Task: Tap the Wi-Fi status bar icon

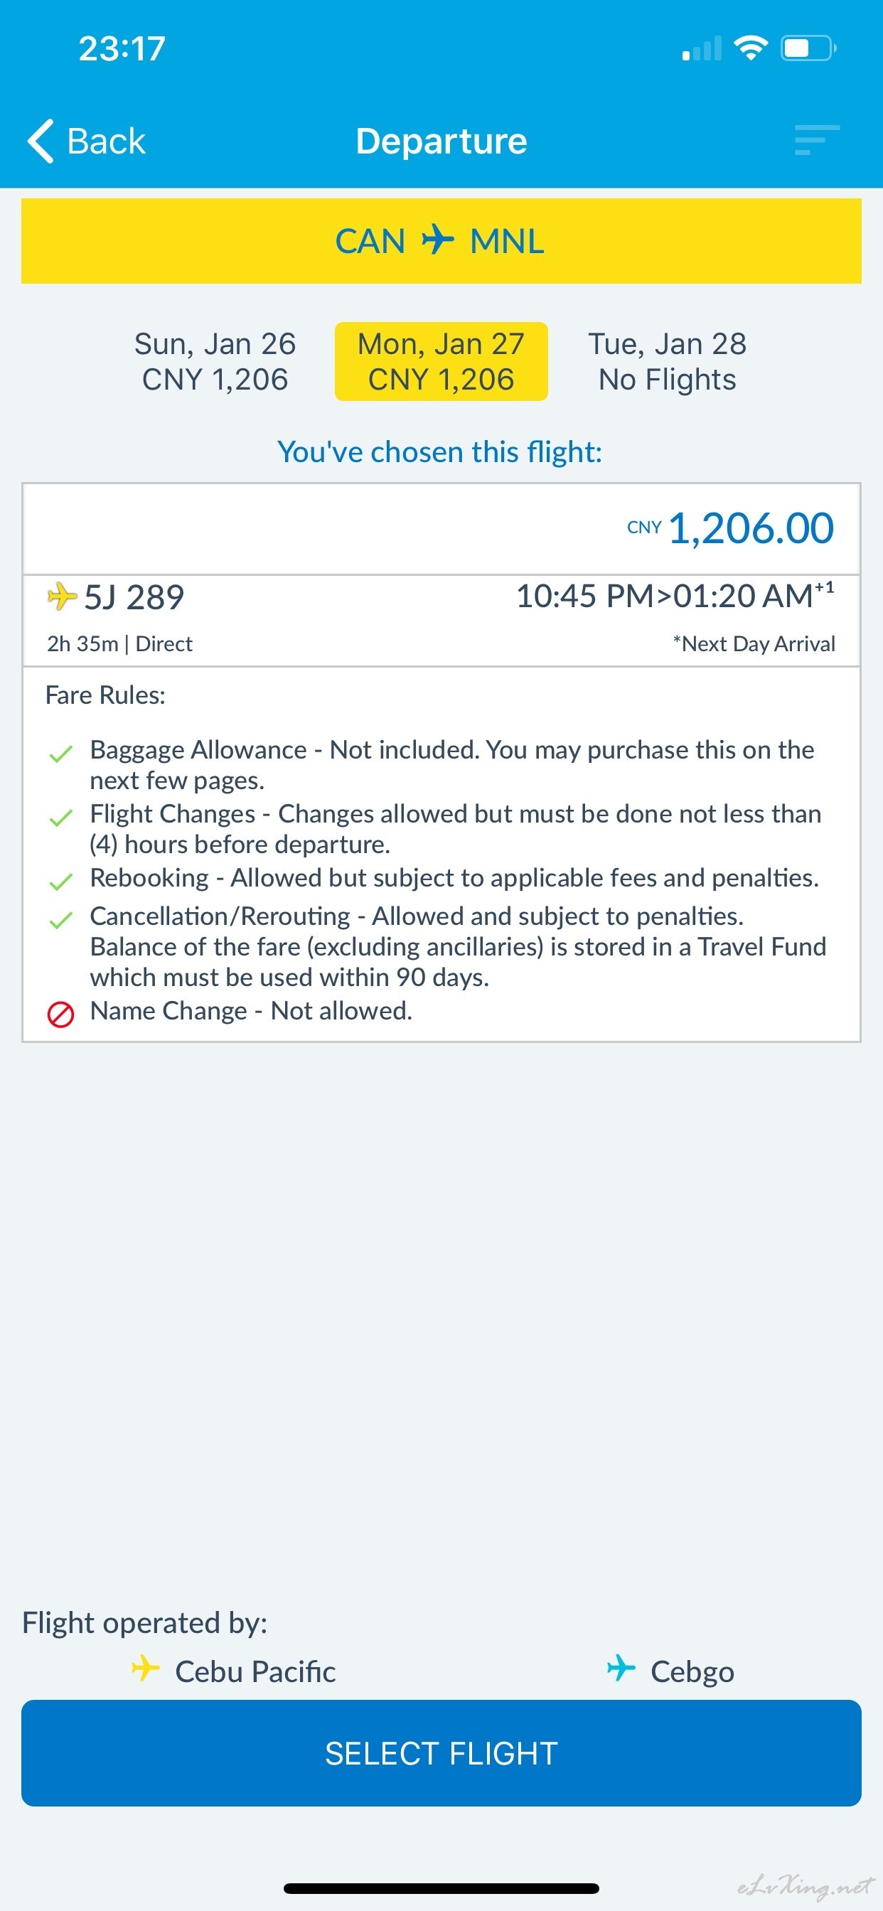Action: pos(750,49)
